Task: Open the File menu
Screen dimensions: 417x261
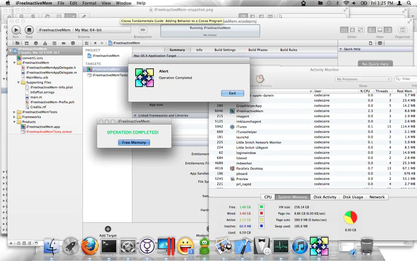Action: [x=61, y=3]
